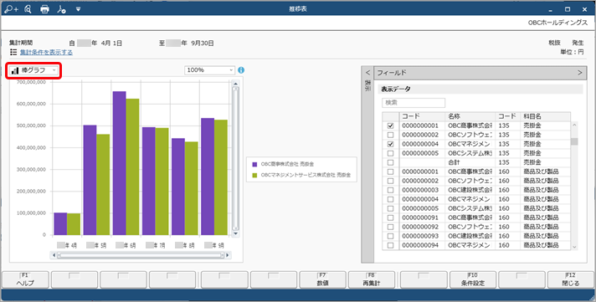The width and height of the screenshot is (596, 302).
Task: Click the 名称 column header
Action: pos(470,116)
